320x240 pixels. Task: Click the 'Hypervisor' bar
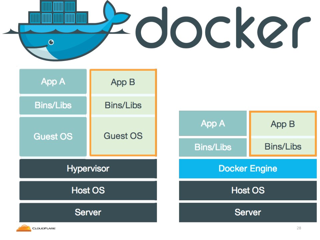(88, 169)
